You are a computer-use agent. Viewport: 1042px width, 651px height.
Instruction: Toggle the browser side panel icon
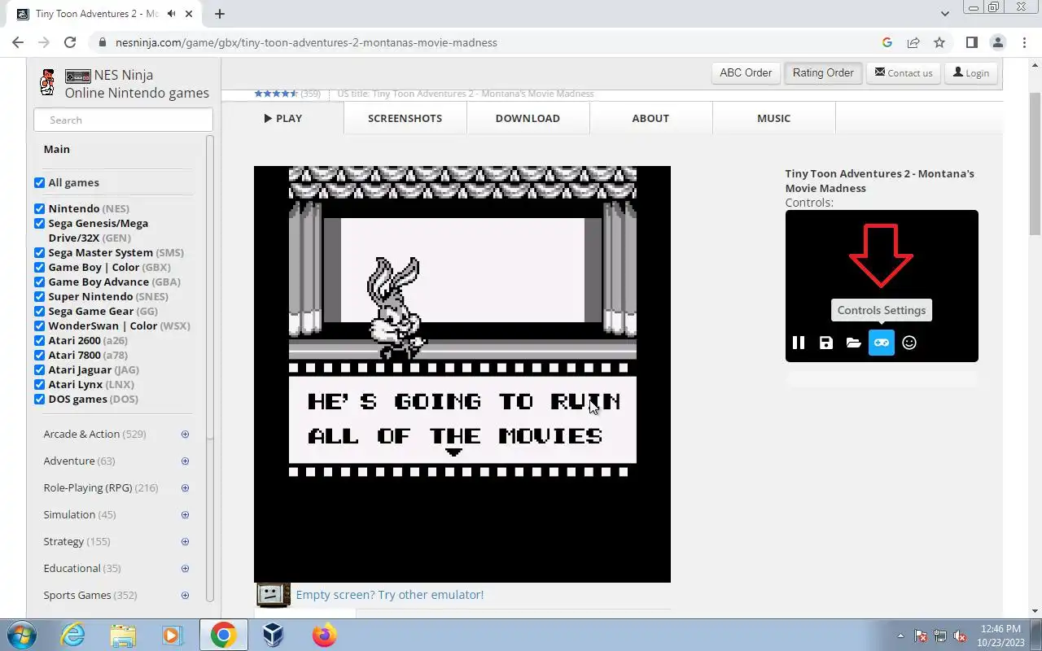click(971, 42)
